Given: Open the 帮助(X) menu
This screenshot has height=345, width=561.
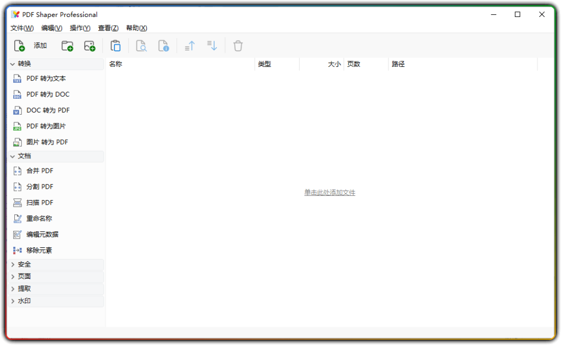Looking at the screenshot, I should click(x=136, y=28).
